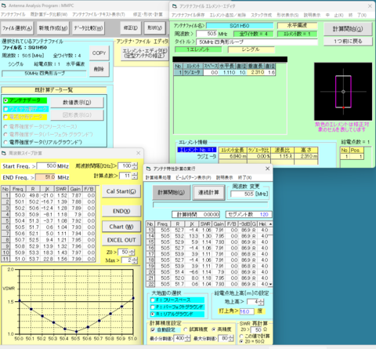Image resolution: width=376 pixels, height=349 pixels.
Task: Select この値で計算 in SWR 再計算
Action: coord(241,336)
